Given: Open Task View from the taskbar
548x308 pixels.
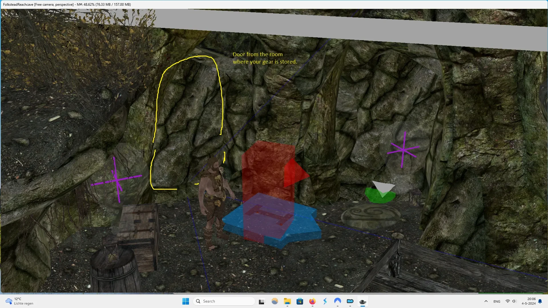Looking at the screenshot, I should (x=261, y=301).
